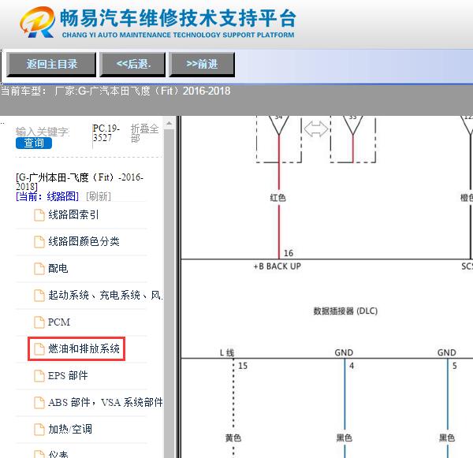
Task: Click the PC.19-3527 label
Action: (x=106, y=133)
